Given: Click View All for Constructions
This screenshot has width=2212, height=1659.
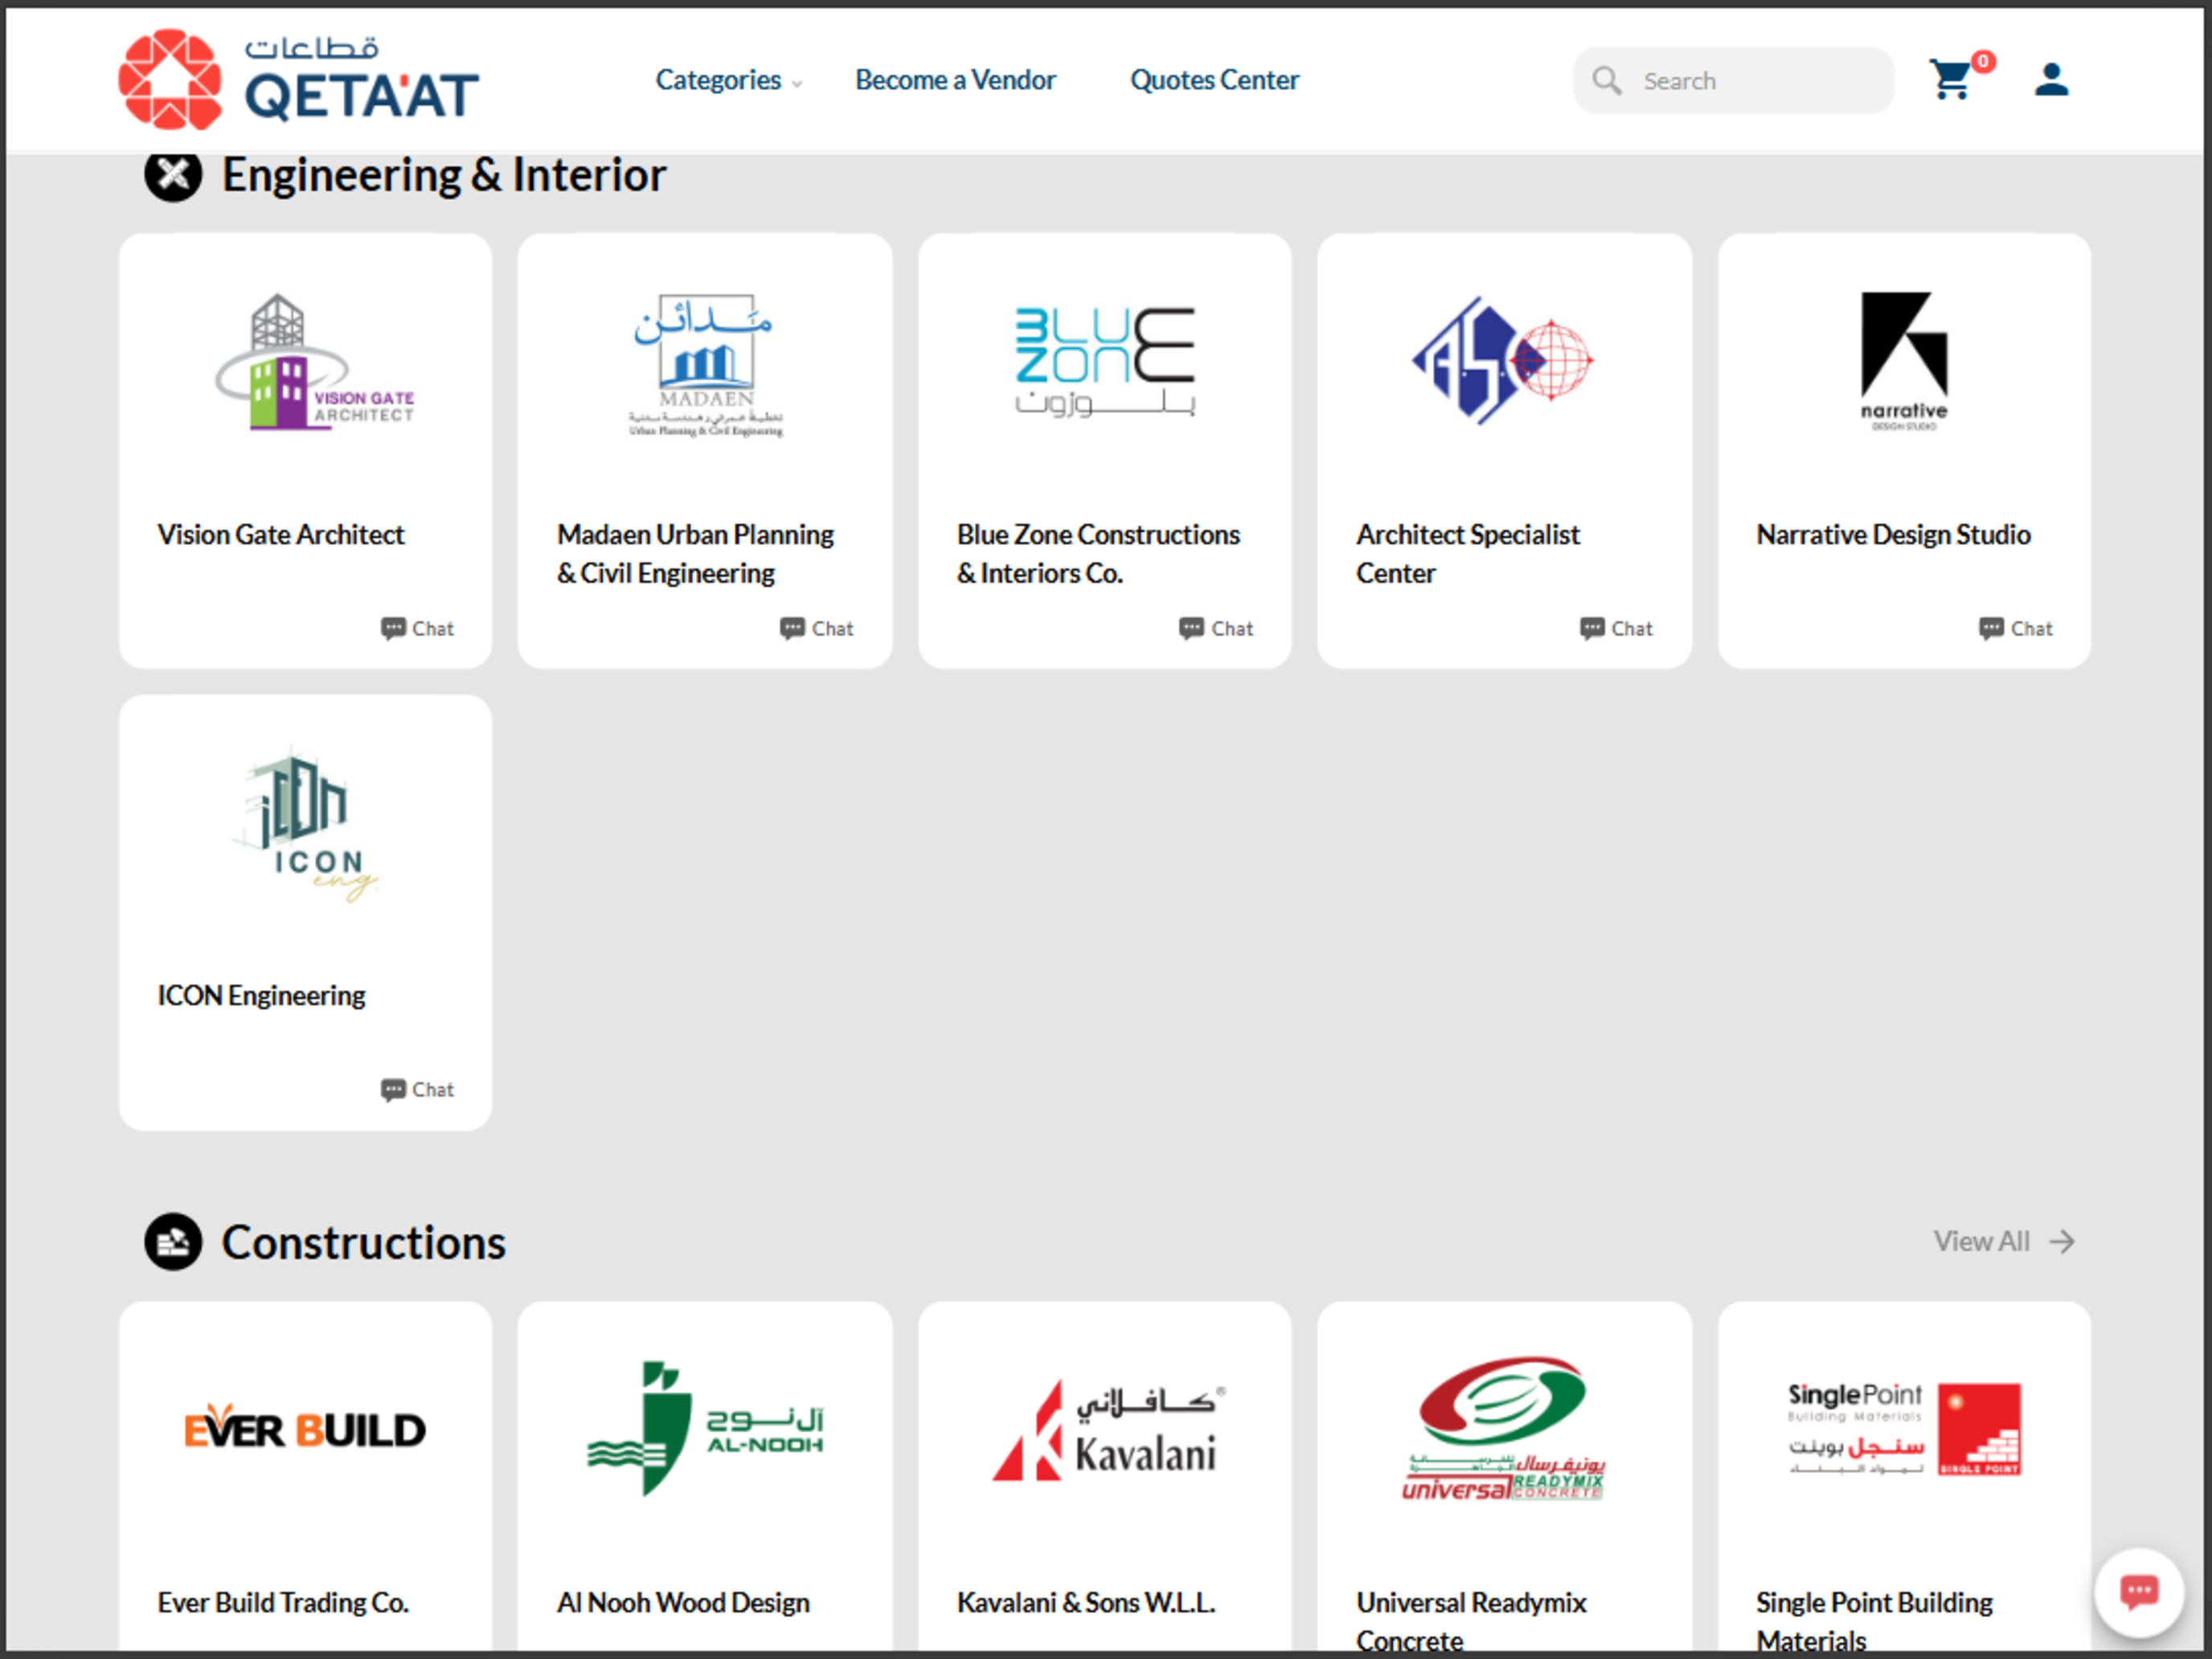Looking at the screenshot, I should (x=2003, y=1241).
